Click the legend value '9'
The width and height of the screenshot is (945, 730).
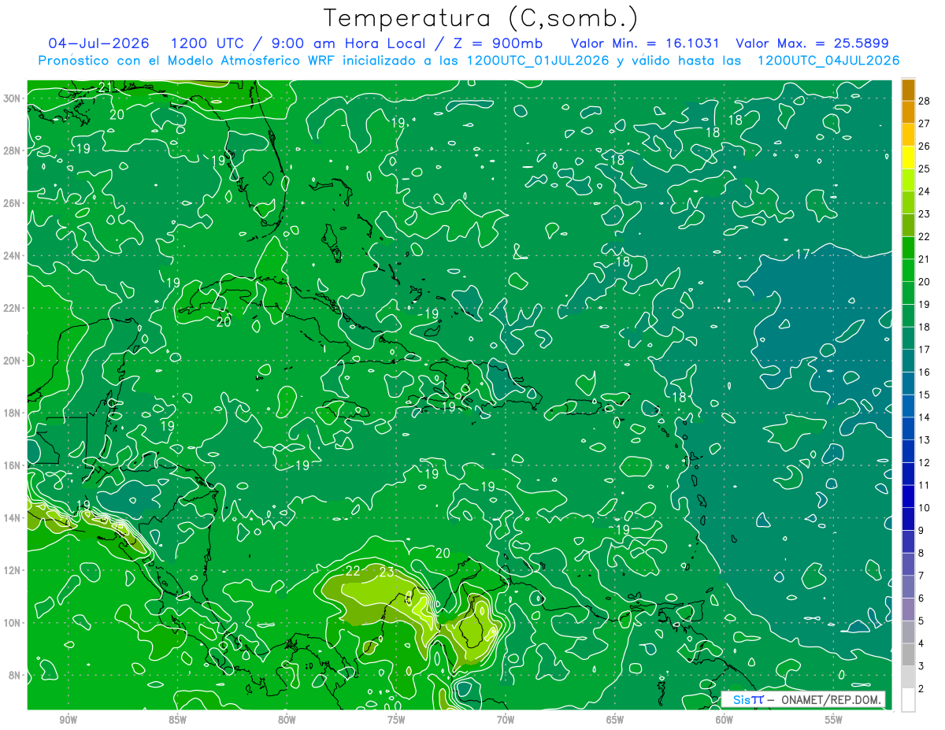click(x=921, y=530)
